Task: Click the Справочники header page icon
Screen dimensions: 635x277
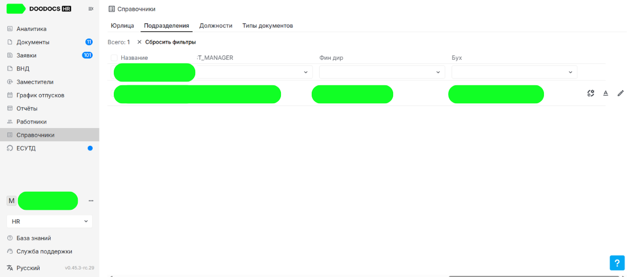Action: (111, 9)
